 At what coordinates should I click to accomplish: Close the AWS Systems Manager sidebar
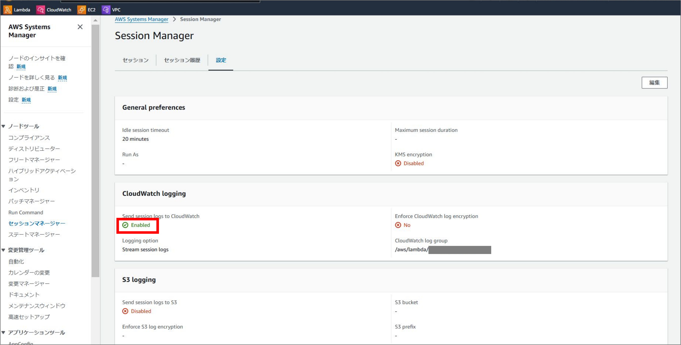coord(80,27)
